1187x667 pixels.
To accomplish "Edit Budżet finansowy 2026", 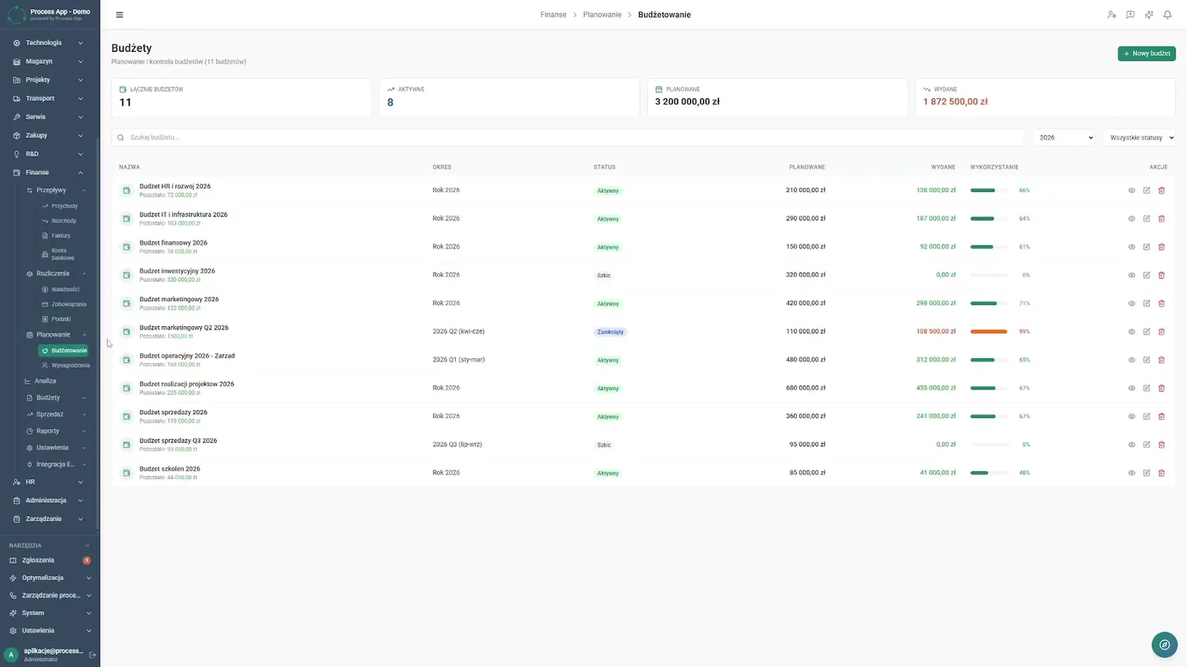I will 1147,247.
